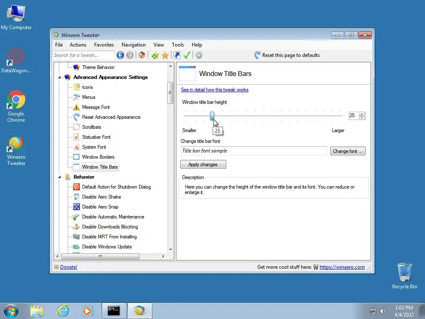Select Window Title Bars item
Viewport: 425px width, 319px height.
point(100,167)
